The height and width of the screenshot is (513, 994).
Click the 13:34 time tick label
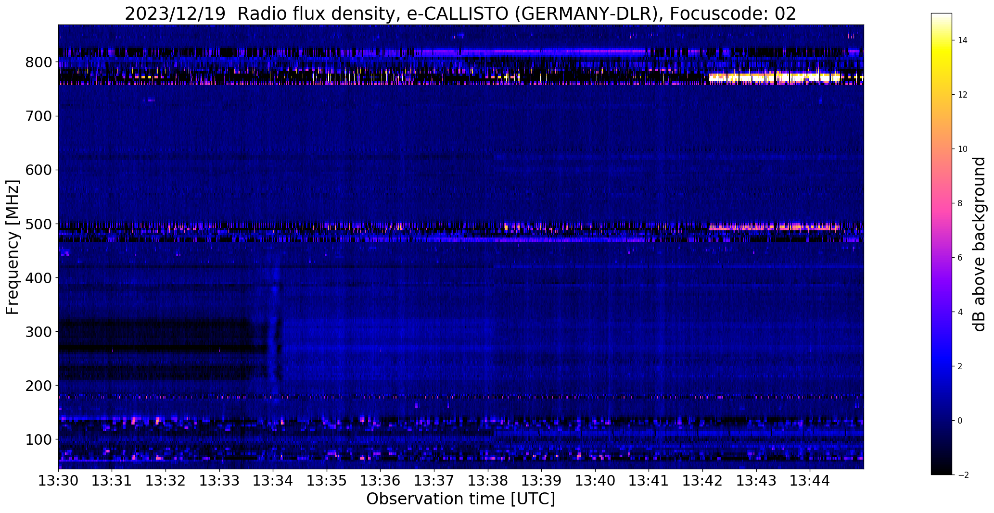(x=273, y=481)
